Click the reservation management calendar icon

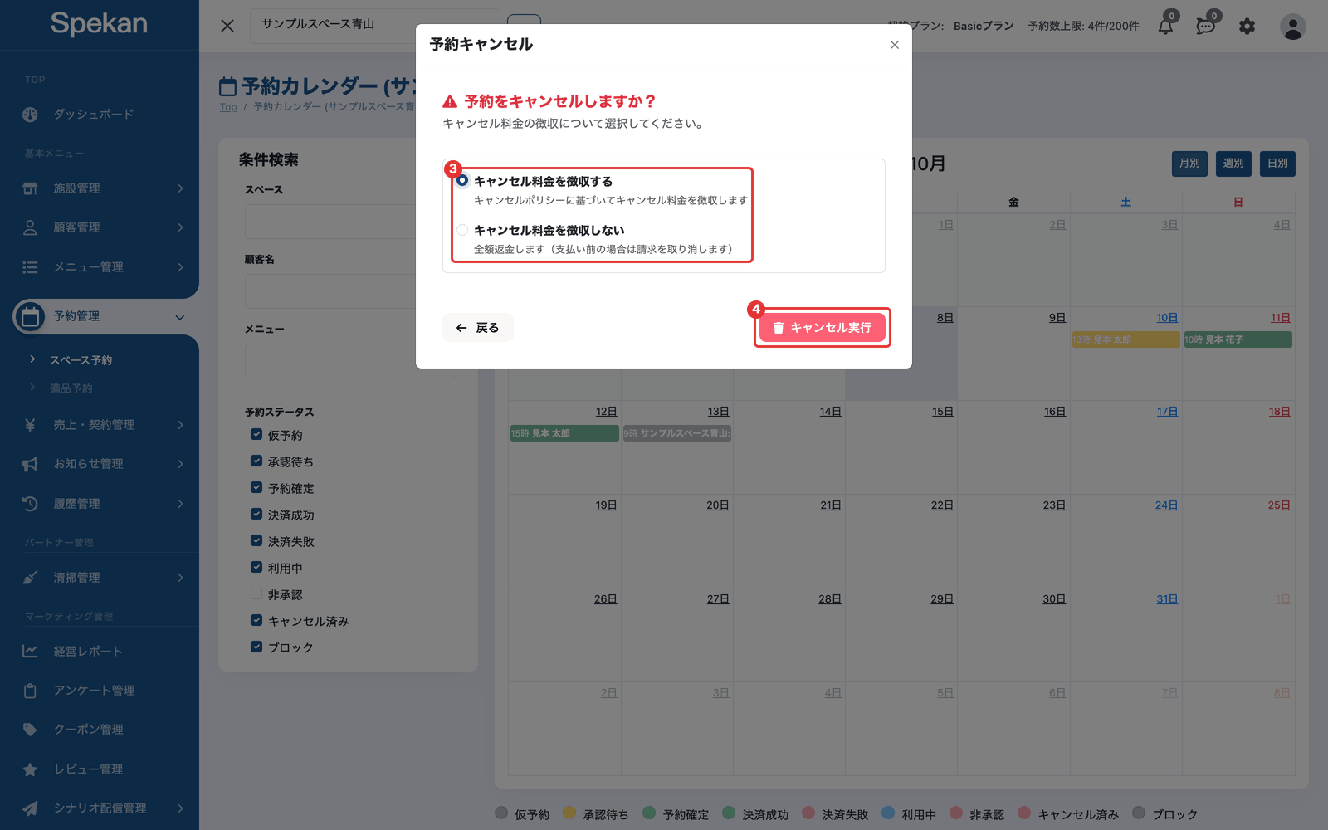(x=30, y=316)
